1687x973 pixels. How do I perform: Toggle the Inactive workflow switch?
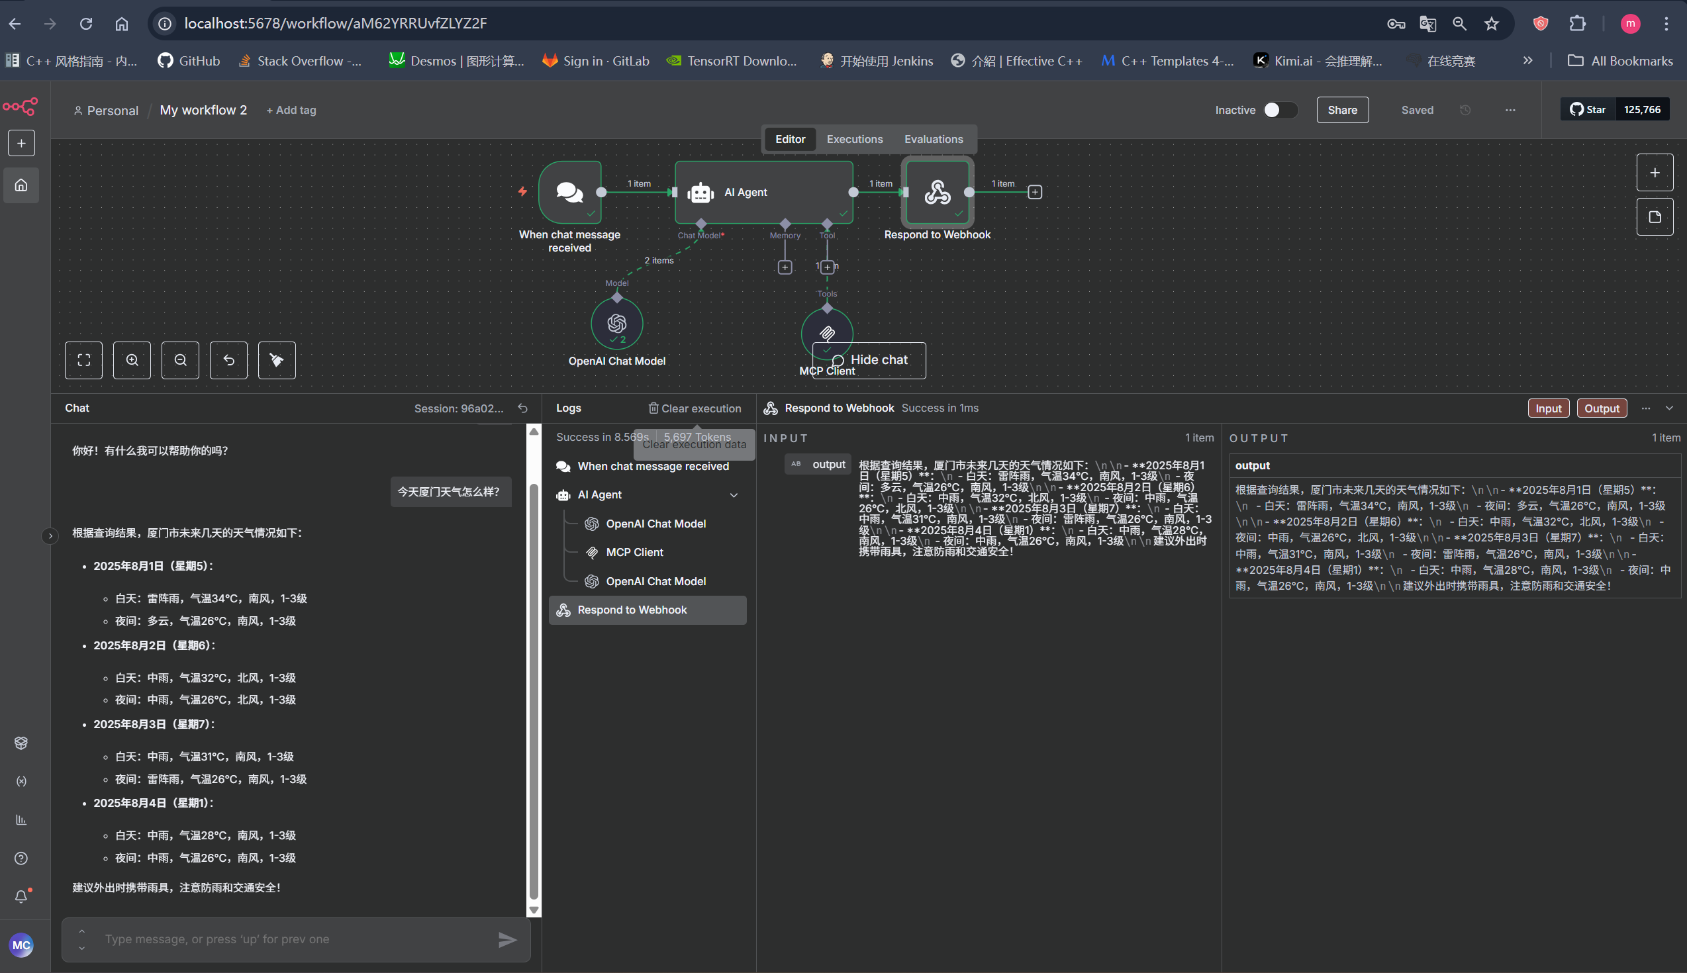click(x=1280, y=111)
